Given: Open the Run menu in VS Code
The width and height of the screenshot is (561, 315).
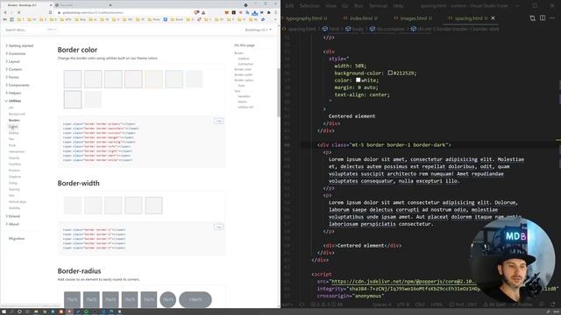Looking at the screenshot, I should [x=359, y=6].
